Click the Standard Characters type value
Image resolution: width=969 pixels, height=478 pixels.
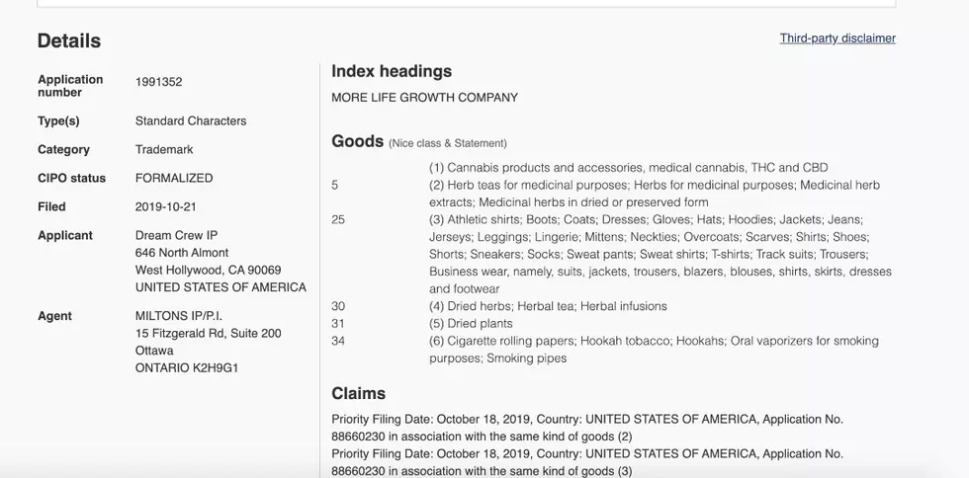click(x=191, y=121)
